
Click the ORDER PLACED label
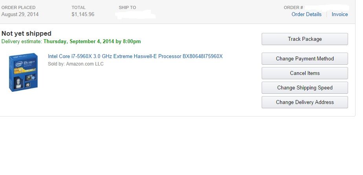point(18,7)
